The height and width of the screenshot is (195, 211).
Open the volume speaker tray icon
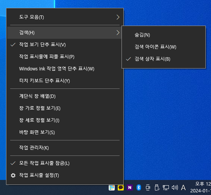click(x=175, y=187)
